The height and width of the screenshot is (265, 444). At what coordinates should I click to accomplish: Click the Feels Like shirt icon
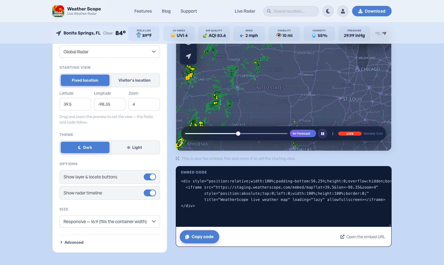[x=139, y=35]
